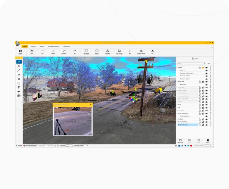Screen dimensions: 229x189
Task: Select the Arc draw tool
Action: 75,51
